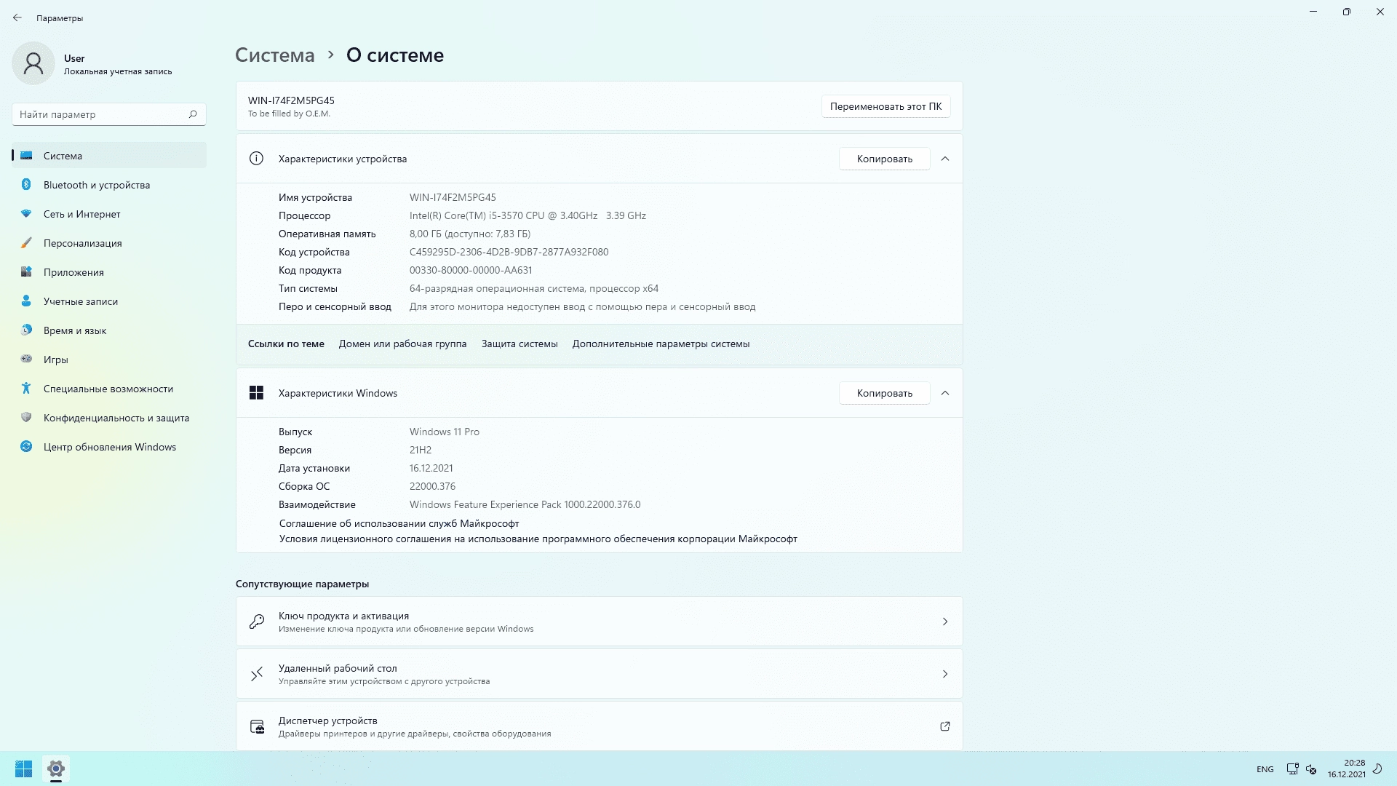Click the volume tray icon
The height and width of the screenshot is (786, 1397).
point(1311,769)
